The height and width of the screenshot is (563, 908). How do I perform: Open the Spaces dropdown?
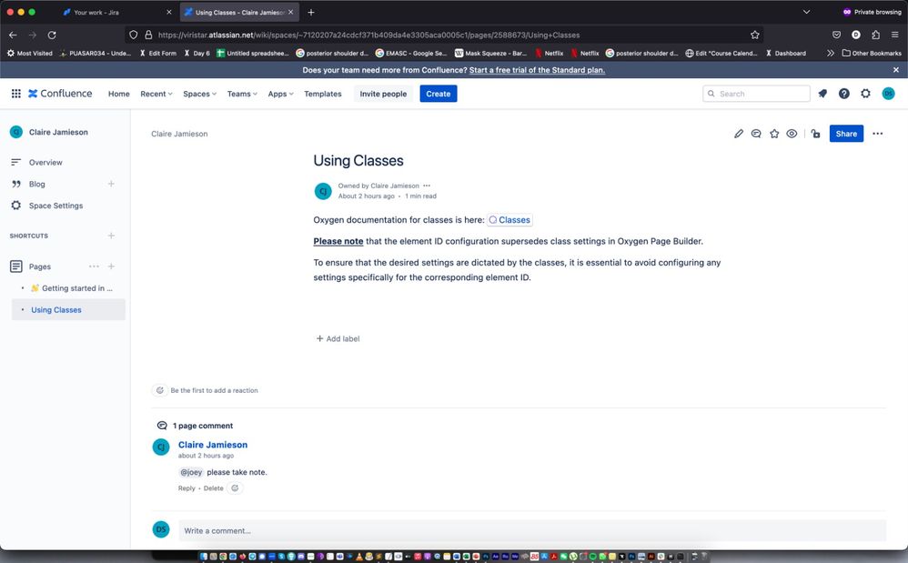pyautogui.click(x=198, y=93)
